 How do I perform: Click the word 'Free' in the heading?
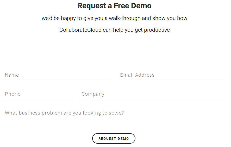(x=122, y=6)
